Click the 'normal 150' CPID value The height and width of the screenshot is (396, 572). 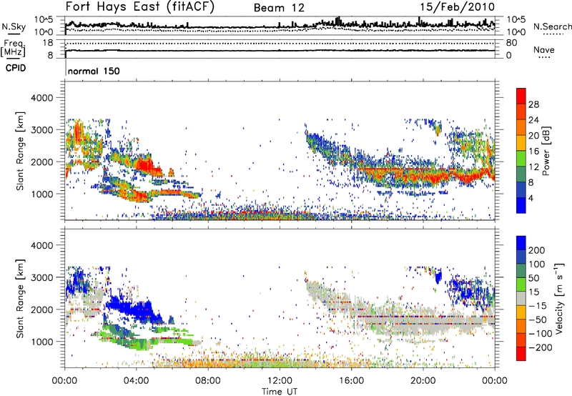(94, 71)
